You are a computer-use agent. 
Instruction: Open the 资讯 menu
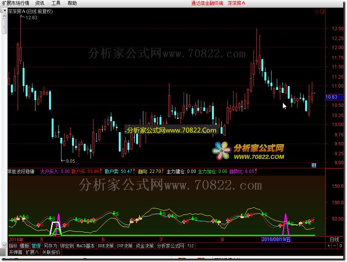point(40,3)
